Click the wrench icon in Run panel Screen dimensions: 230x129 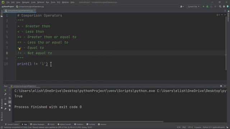[x=5, y=94]
